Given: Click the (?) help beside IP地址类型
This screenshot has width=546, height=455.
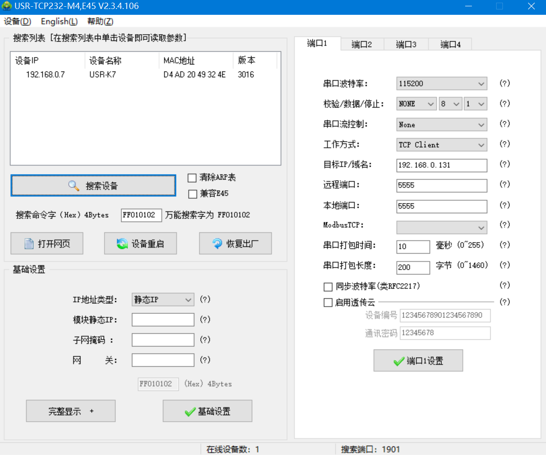Looking at the screenshot, I should (x=205, y=299).
